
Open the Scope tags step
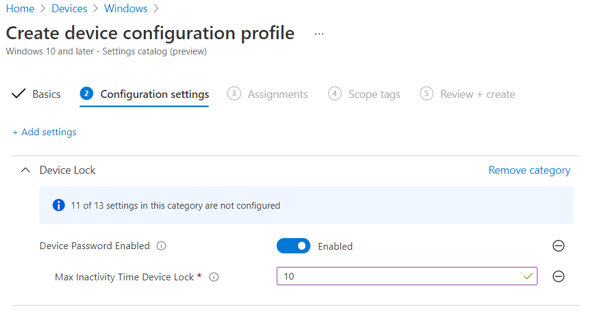point(364,94)
